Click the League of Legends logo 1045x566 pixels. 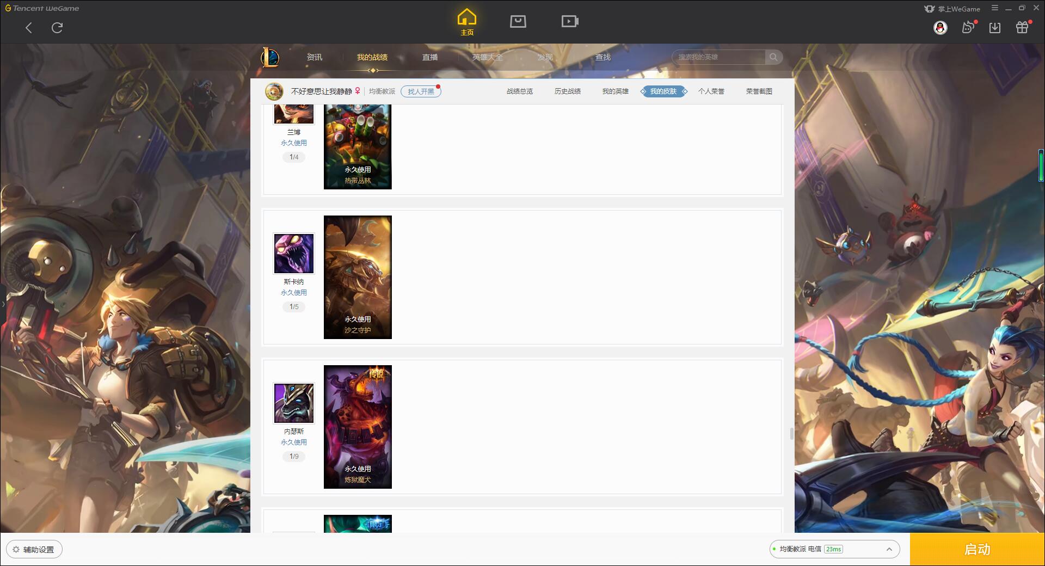click(x=270, y=57)
